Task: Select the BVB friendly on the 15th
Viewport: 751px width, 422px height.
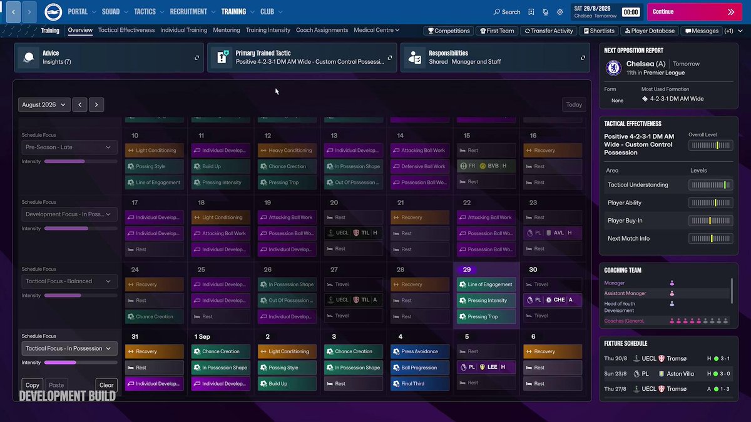Action: [x=486, y=166]
